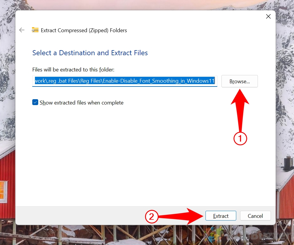Click the Extract button
The width and height of the screenshot is (294, 245).
(221, 216)
